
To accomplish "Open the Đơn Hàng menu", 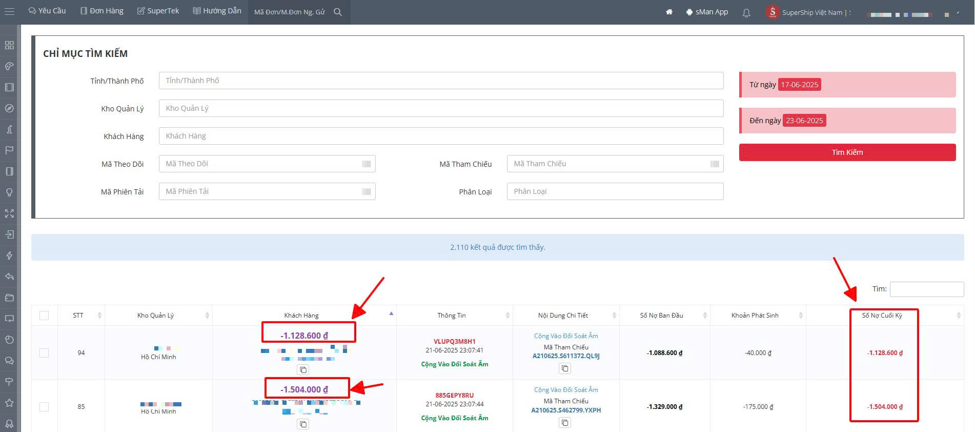I will [x=102, y=11].
